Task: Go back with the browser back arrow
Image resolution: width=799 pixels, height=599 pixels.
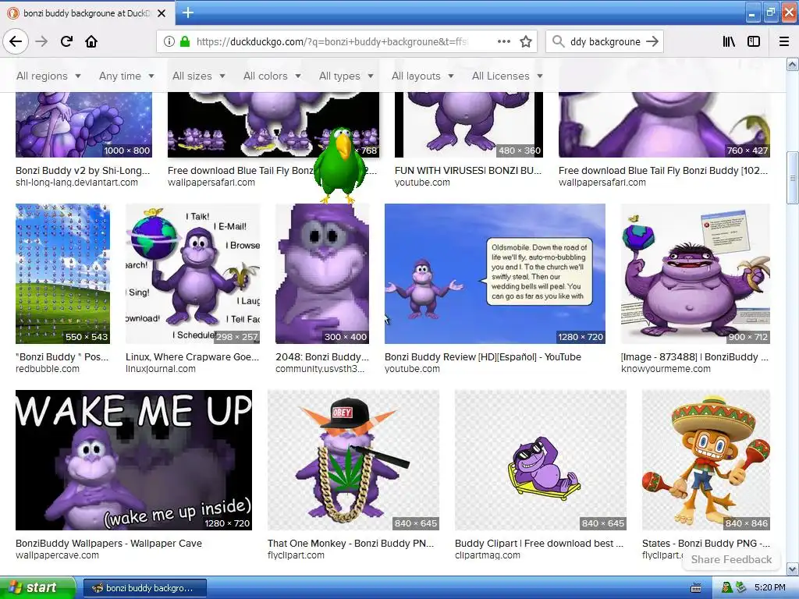Action: tap(16, 41)
